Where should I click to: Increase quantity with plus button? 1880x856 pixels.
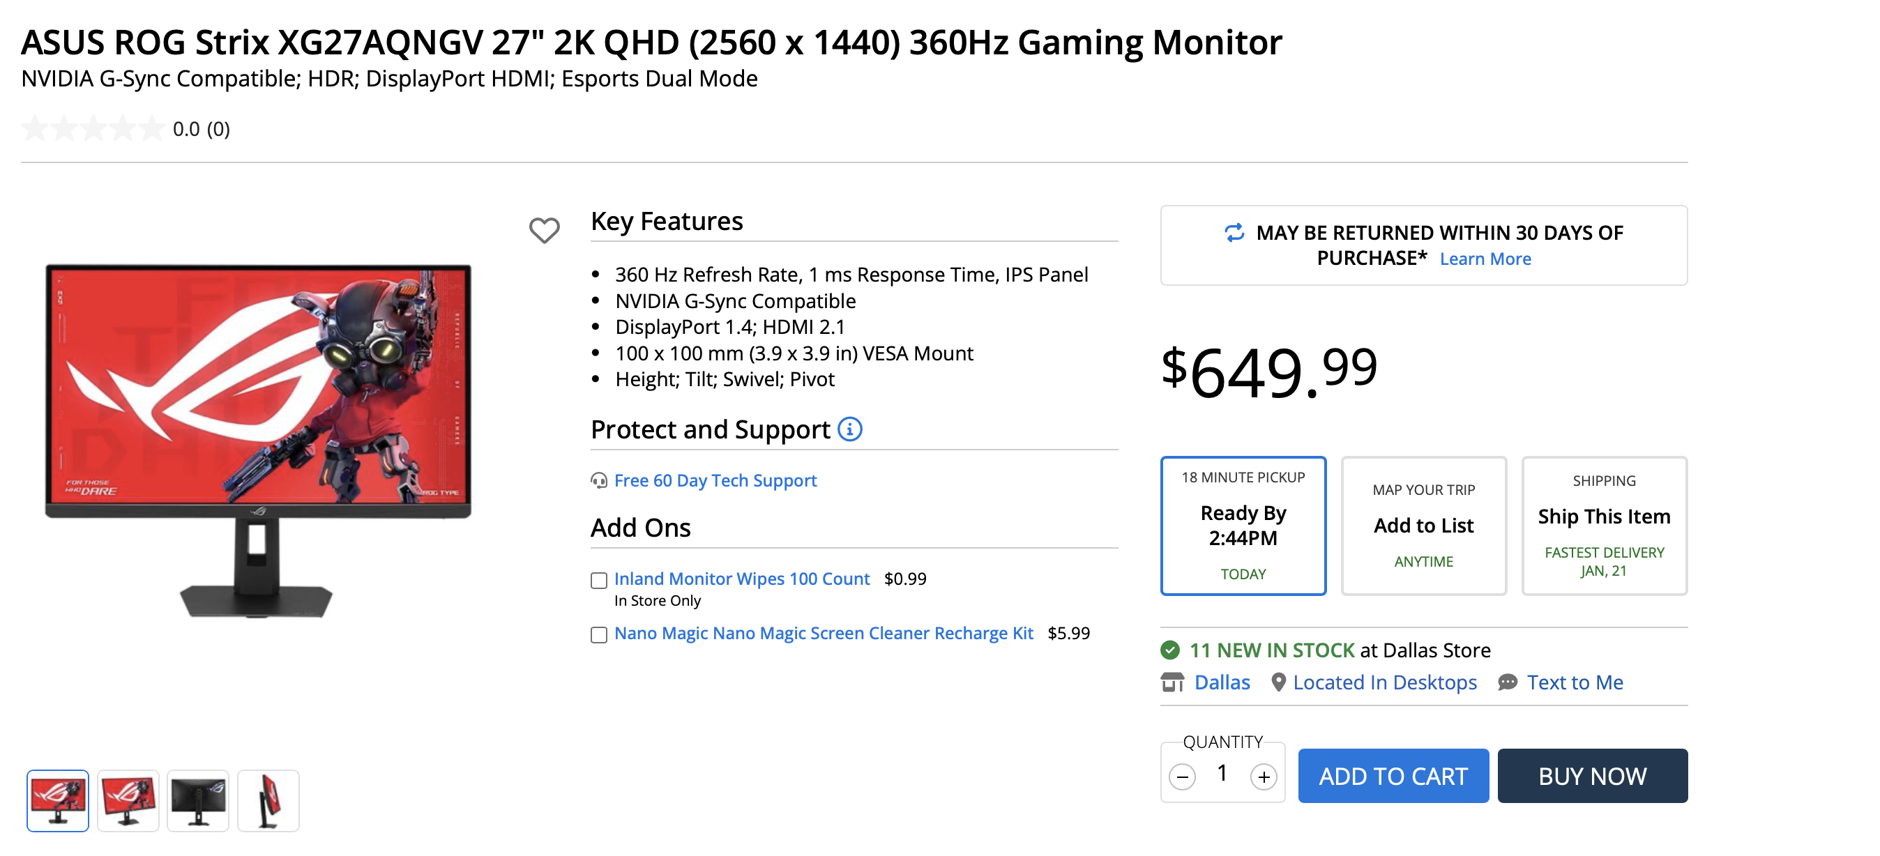coord(1264,777)
